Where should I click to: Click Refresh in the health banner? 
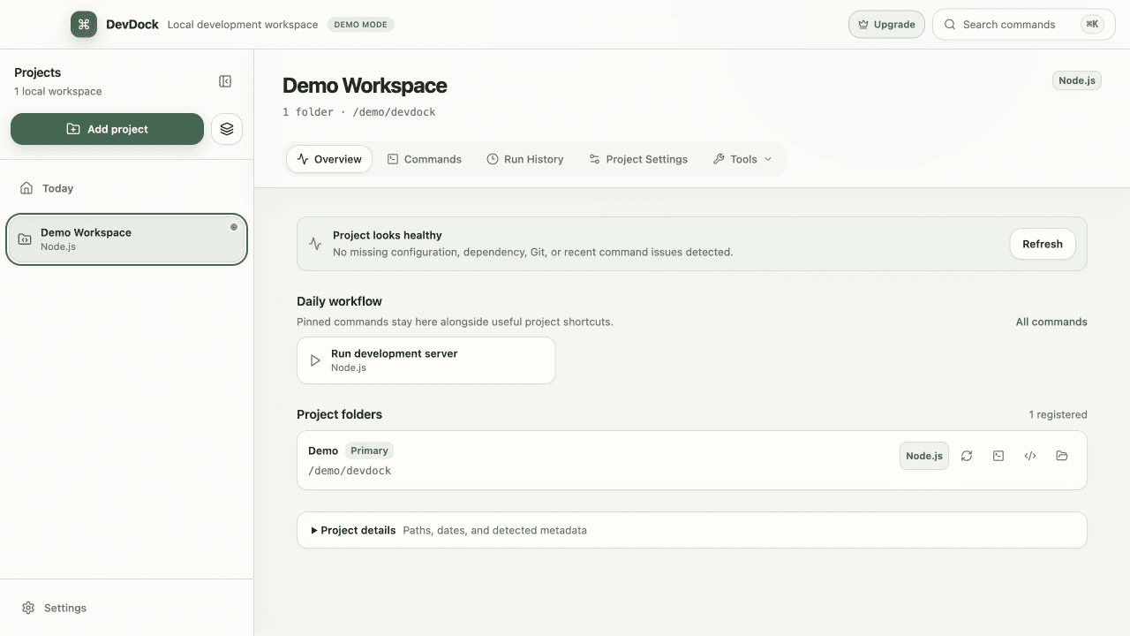point(1043,244)
